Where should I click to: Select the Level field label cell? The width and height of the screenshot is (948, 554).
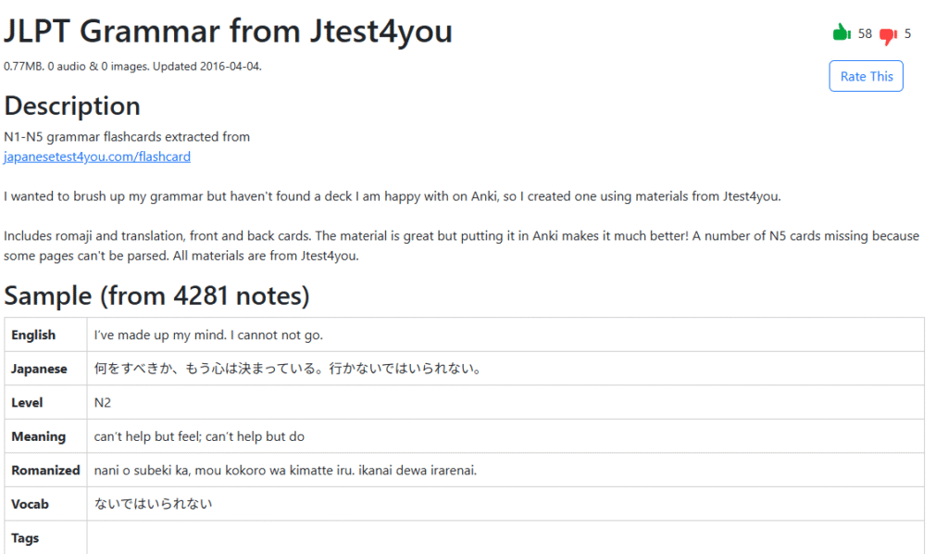coord(46,403)
